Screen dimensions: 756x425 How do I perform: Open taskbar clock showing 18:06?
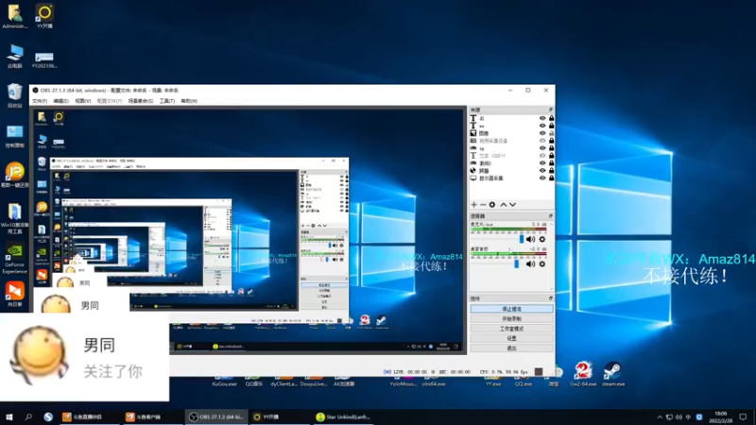(x=721, y=416)
